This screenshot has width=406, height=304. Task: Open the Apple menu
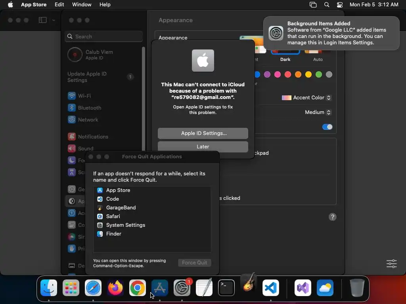point(10,4)
